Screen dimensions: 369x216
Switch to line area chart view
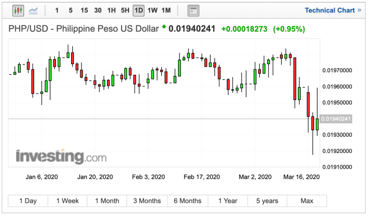tap(33, 11)
